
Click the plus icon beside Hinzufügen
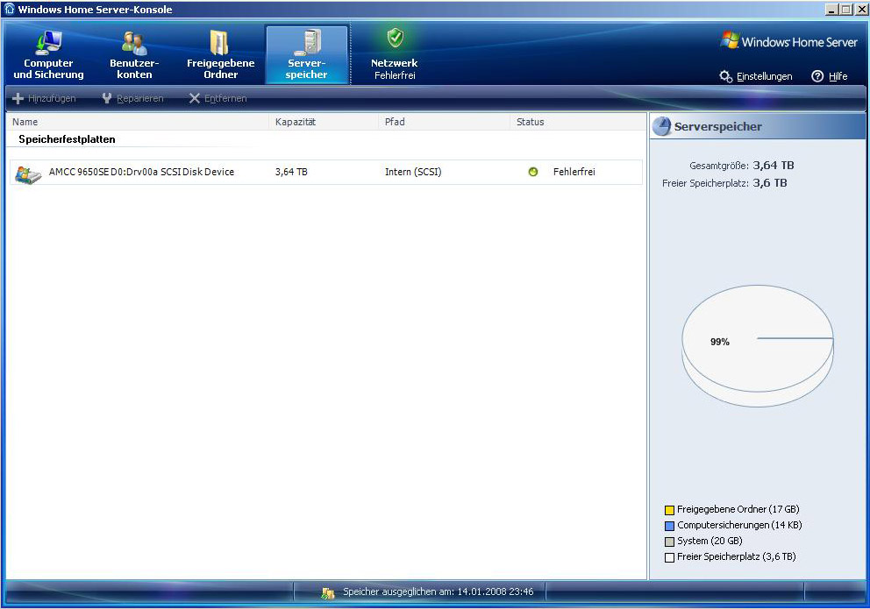pyautogui.click(x=18, y=99)
